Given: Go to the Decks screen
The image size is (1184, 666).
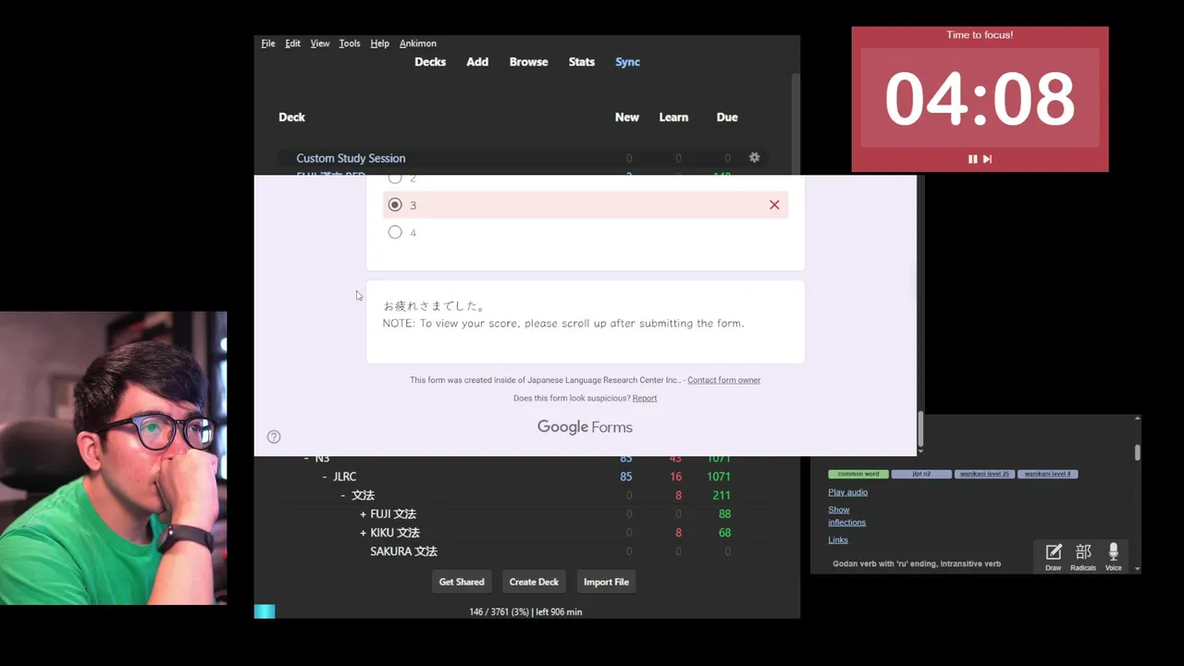Looking at the screenshot, I should tap(430, 62).
